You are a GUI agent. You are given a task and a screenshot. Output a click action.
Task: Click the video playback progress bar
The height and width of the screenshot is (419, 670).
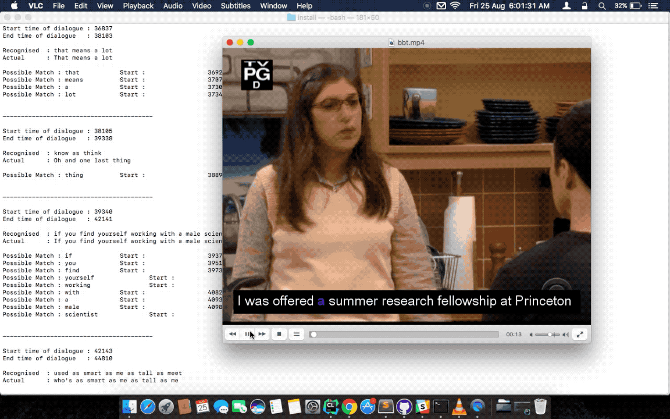pyautogui.click(x=405, y=335)
